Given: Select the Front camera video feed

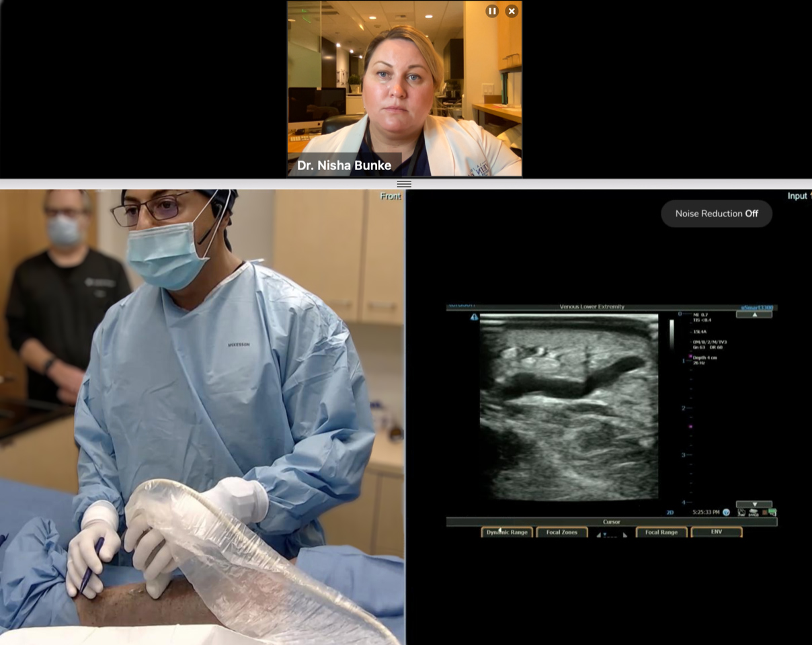Looking at the screenshot, I should [202, 417].
